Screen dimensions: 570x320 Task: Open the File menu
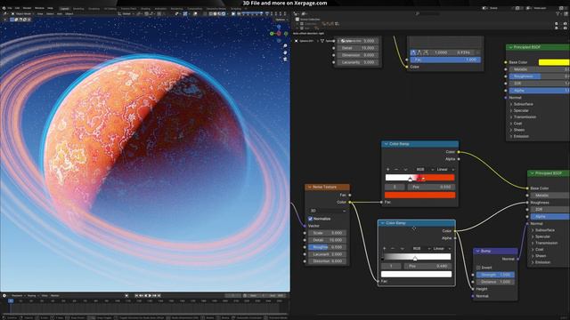[10, 8]
